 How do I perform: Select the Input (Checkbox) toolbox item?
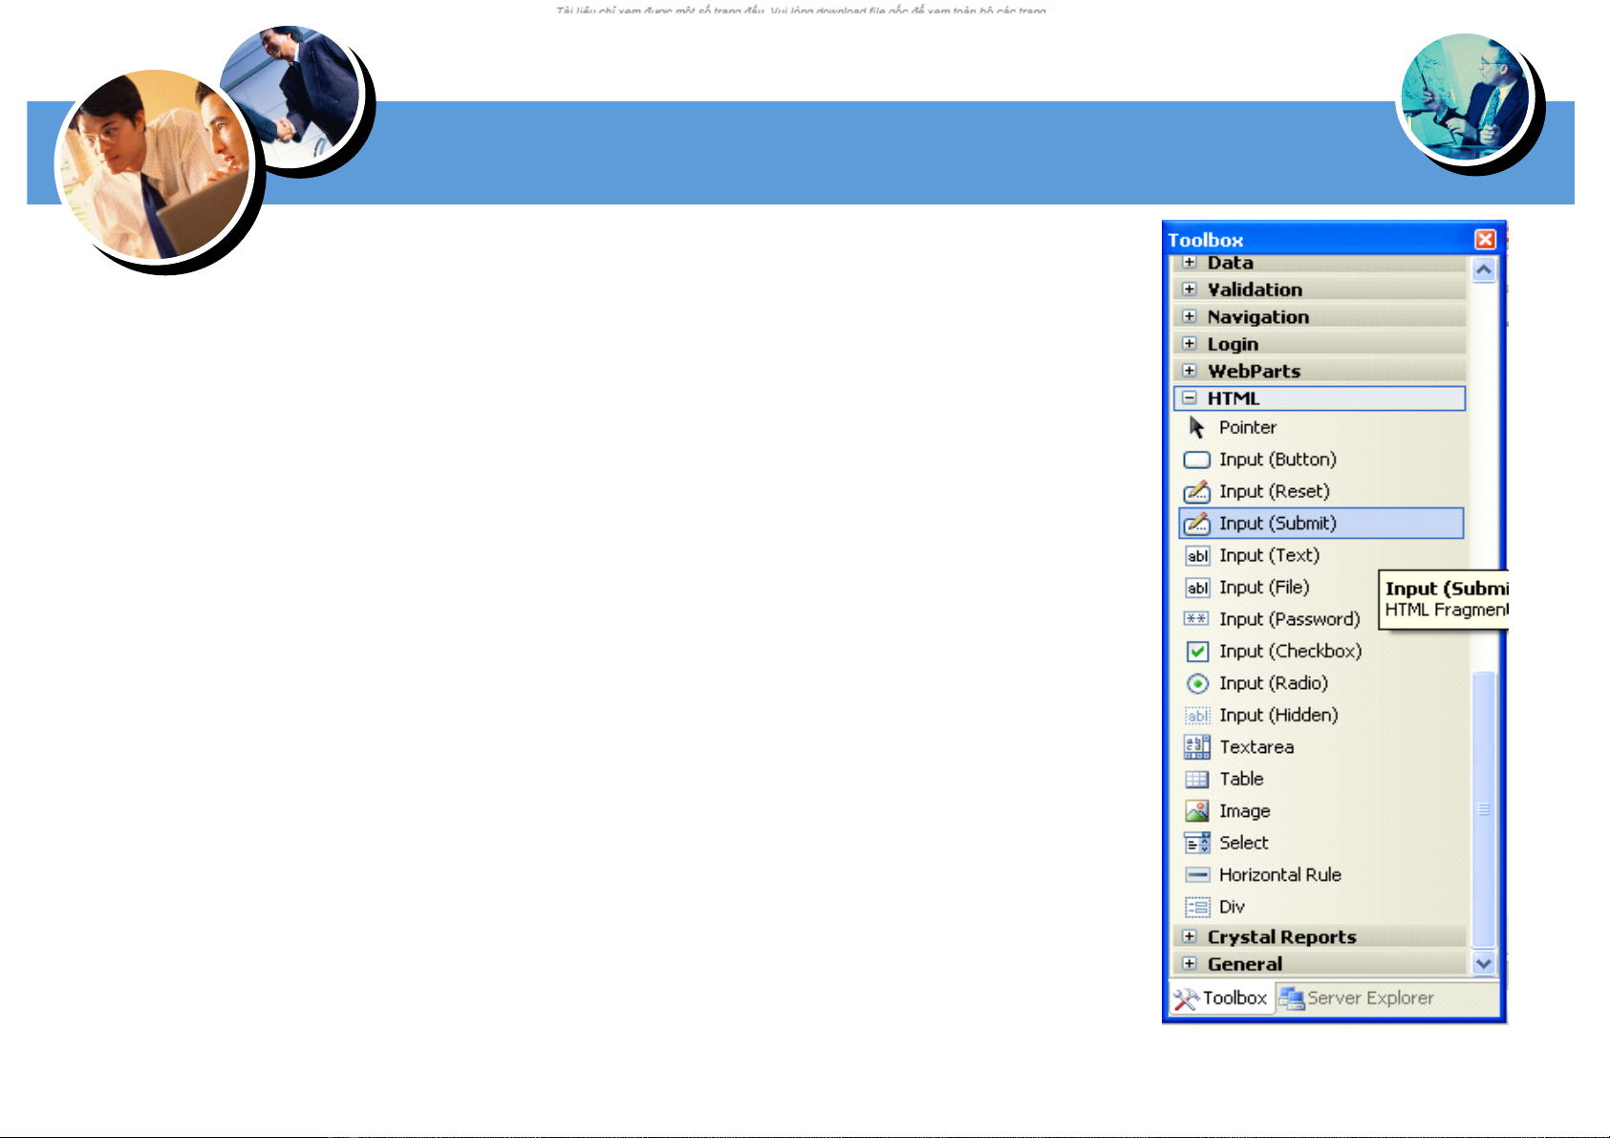[x=1289, y=652]
